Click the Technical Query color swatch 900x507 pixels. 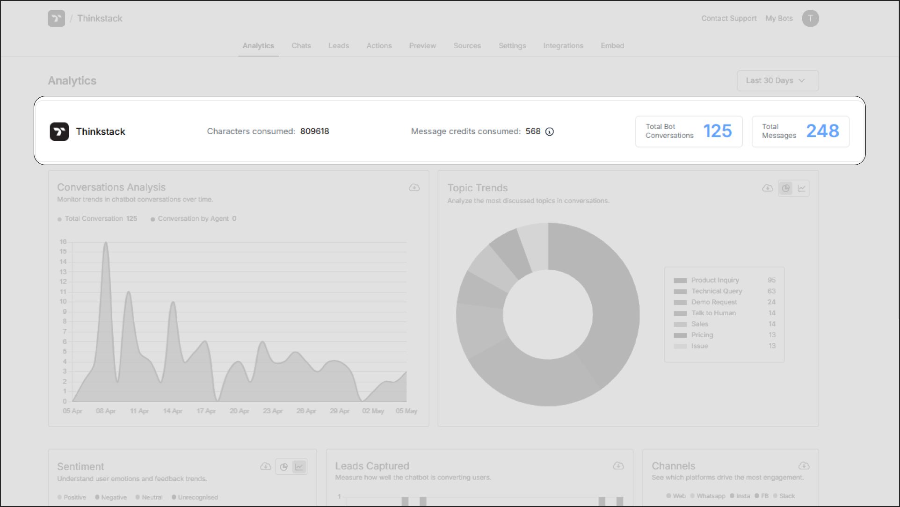(680, 291)
